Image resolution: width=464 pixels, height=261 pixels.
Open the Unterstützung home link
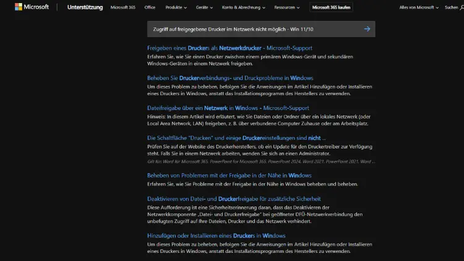pos(85,7)
